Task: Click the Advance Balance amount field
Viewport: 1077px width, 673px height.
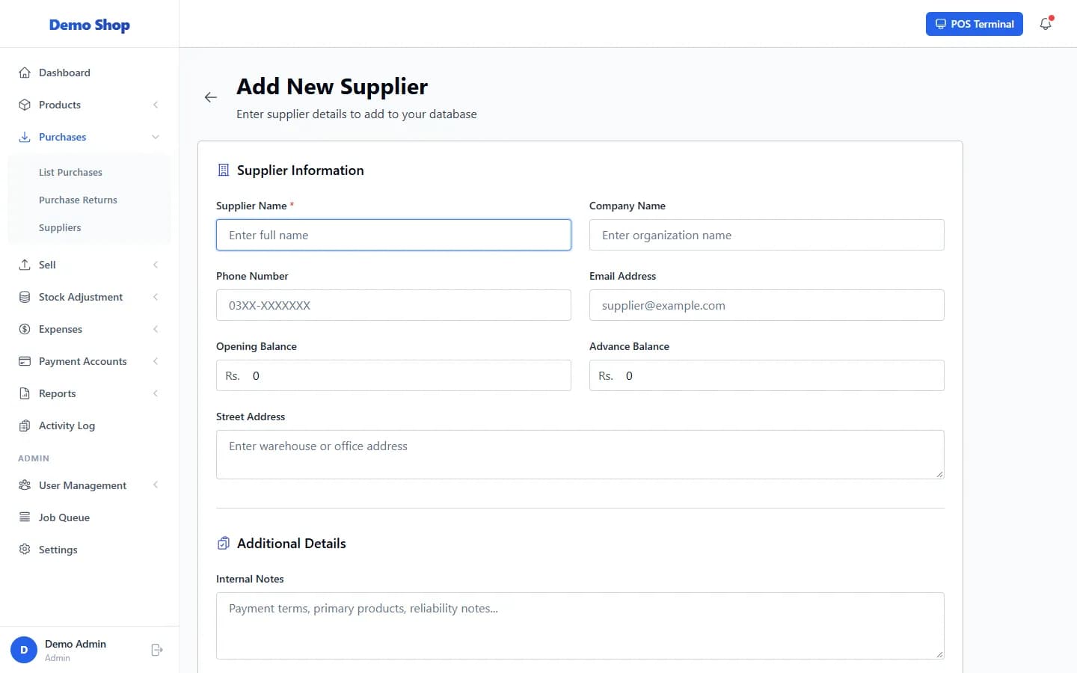Action: (767, 375)
